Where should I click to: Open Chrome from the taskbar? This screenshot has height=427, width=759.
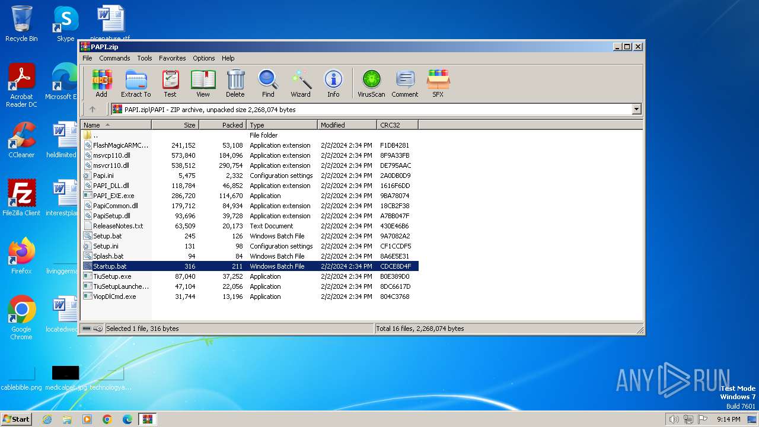click(x=107, y=419)
